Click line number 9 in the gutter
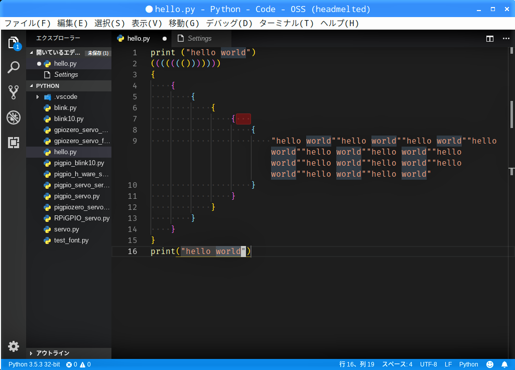Screen dimensions: 515x370 [135, 141]
